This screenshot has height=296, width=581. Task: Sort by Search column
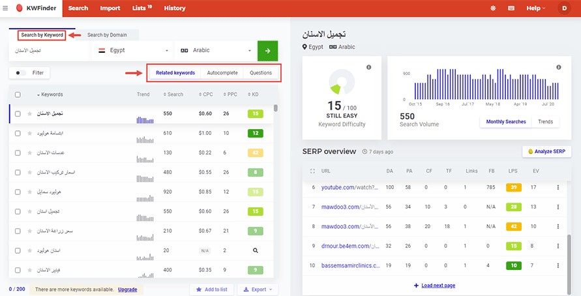pos(173,95)
